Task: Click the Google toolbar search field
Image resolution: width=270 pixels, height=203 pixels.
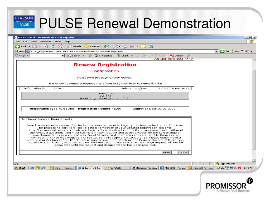Action: (46, 56)
